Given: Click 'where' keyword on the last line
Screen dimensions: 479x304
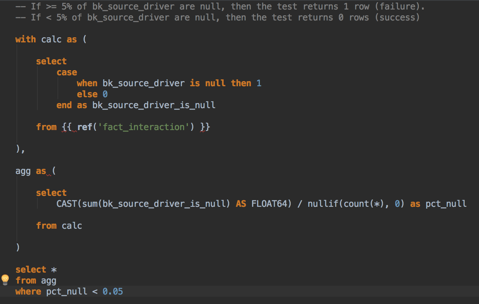Looking at the screenshot, I should coord(28,292).
